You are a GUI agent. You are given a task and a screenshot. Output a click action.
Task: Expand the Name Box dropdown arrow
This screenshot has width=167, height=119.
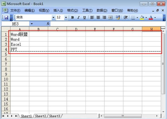[32, 24]
